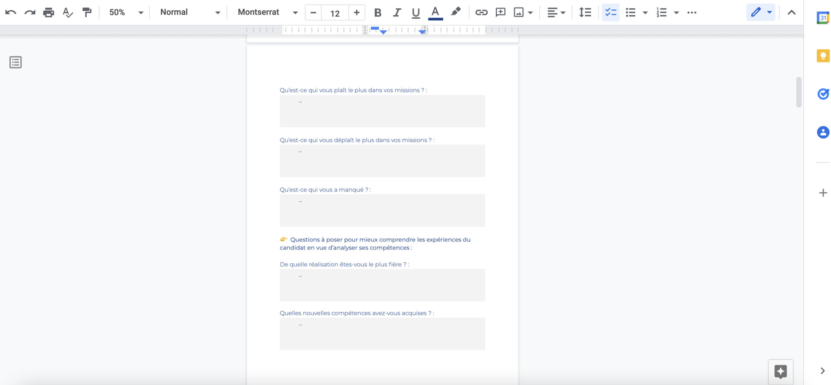Click the Undo arrow icon
Image resolution: width=831 pixels, height=385 pixels.
point(11,13)
